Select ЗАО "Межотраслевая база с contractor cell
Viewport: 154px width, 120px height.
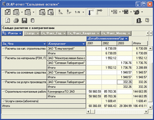point(66,58)
